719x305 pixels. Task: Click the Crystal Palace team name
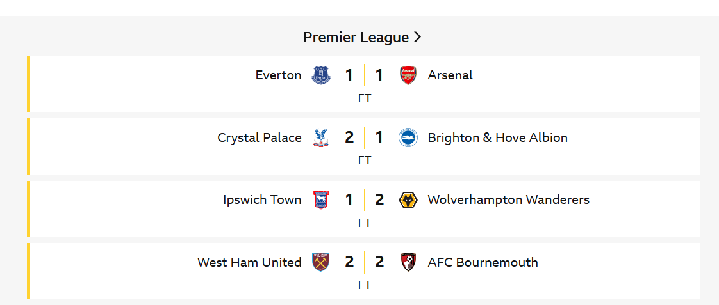tap(260, 137)
